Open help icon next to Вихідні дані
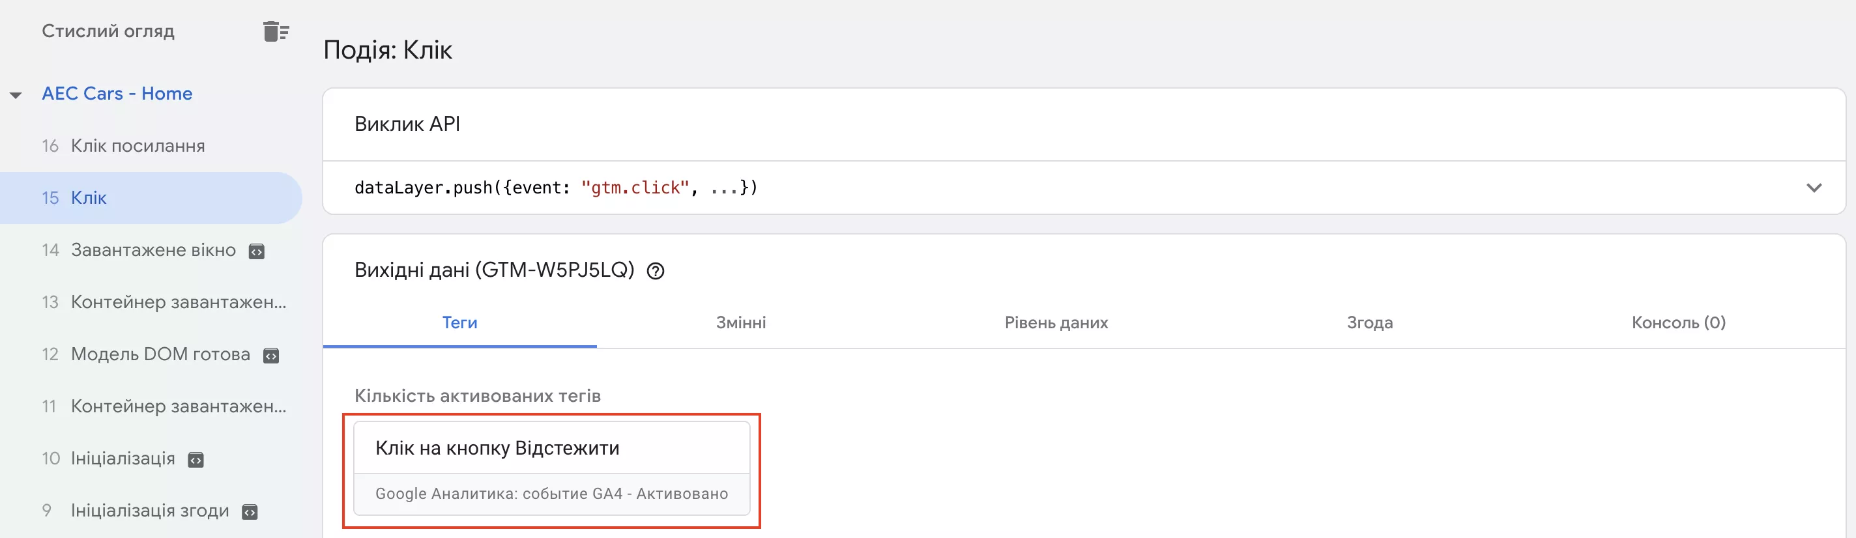Screen dimensions: 1856x538 [x=655, y=272]
